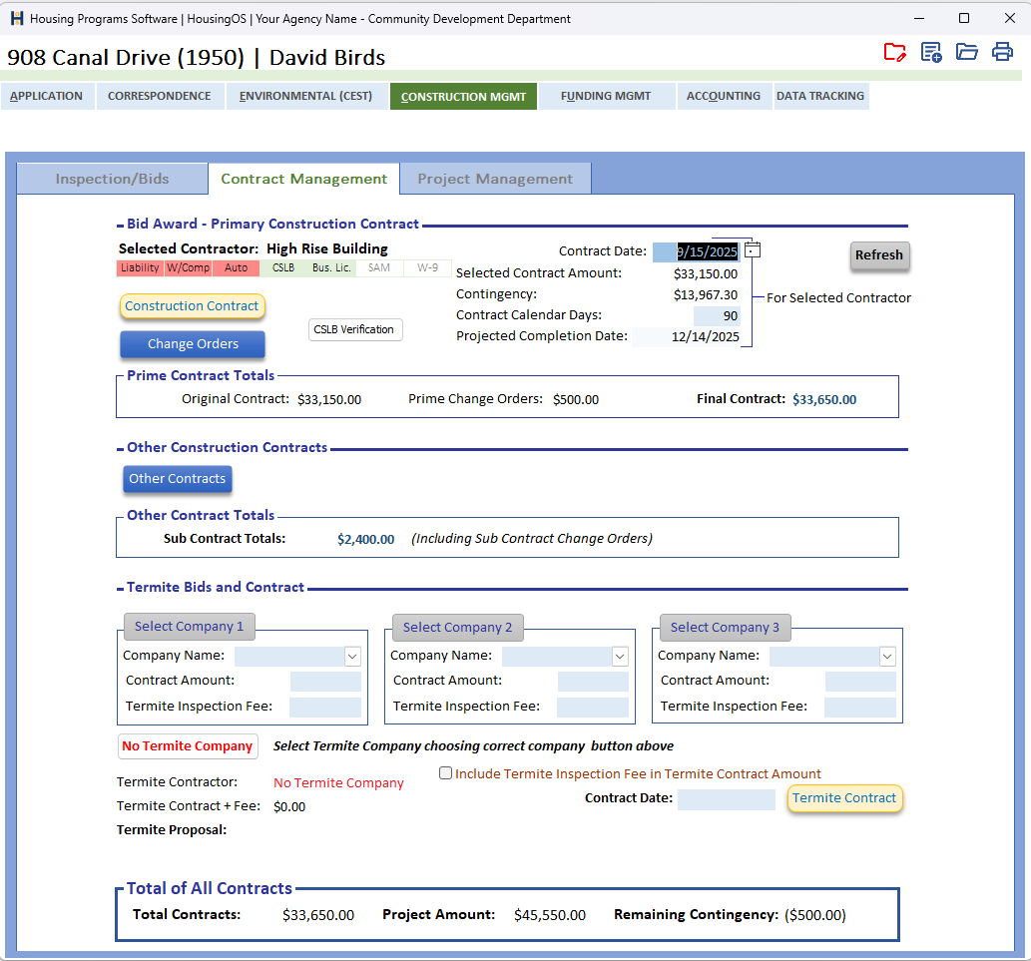The height and width of the screenshot is (961, 1031).
Task: Click Select Company 3 button
Action: click(x=726, y=627)
